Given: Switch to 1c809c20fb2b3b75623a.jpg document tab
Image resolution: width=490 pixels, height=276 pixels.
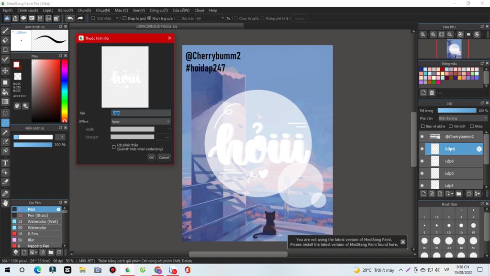Looking at the screenshot, I should [156, 26].
